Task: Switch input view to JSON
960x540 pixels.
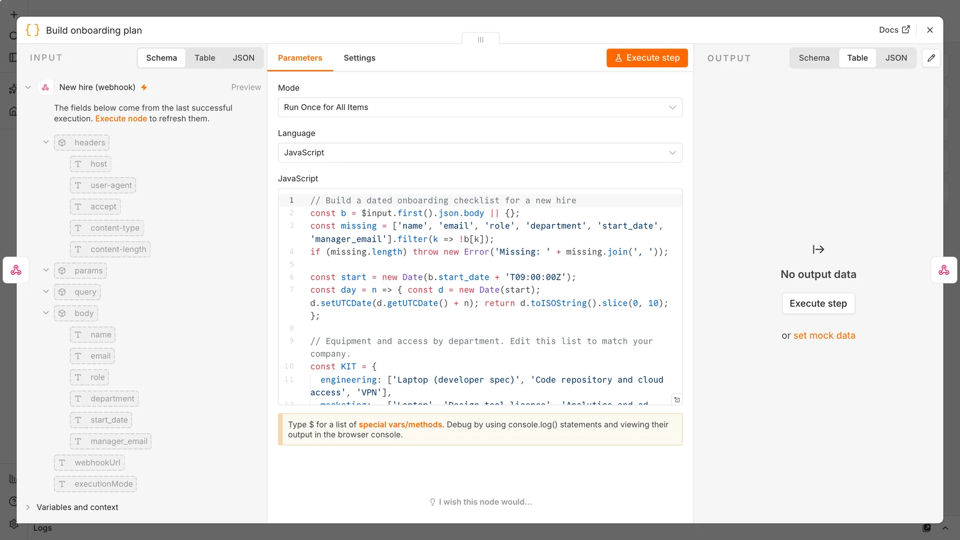Action: click(244, 58)
